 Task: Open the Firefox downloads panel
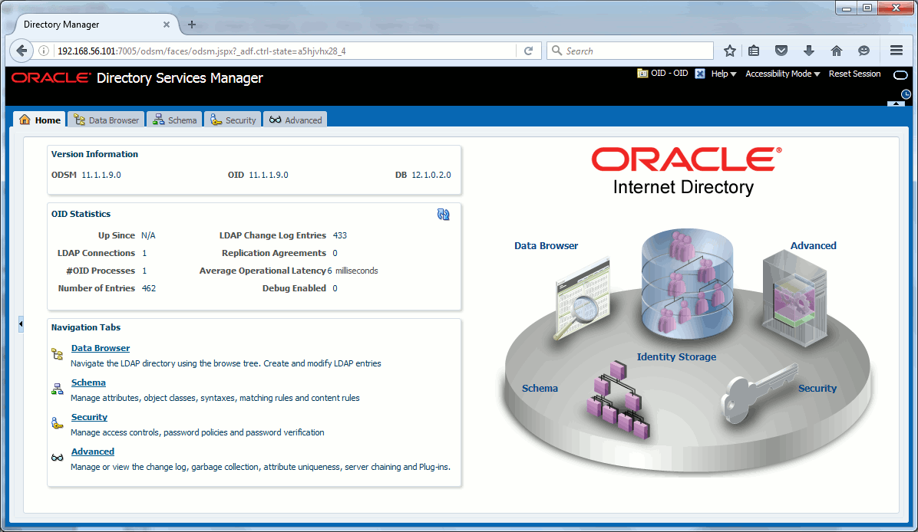point(808,51)
